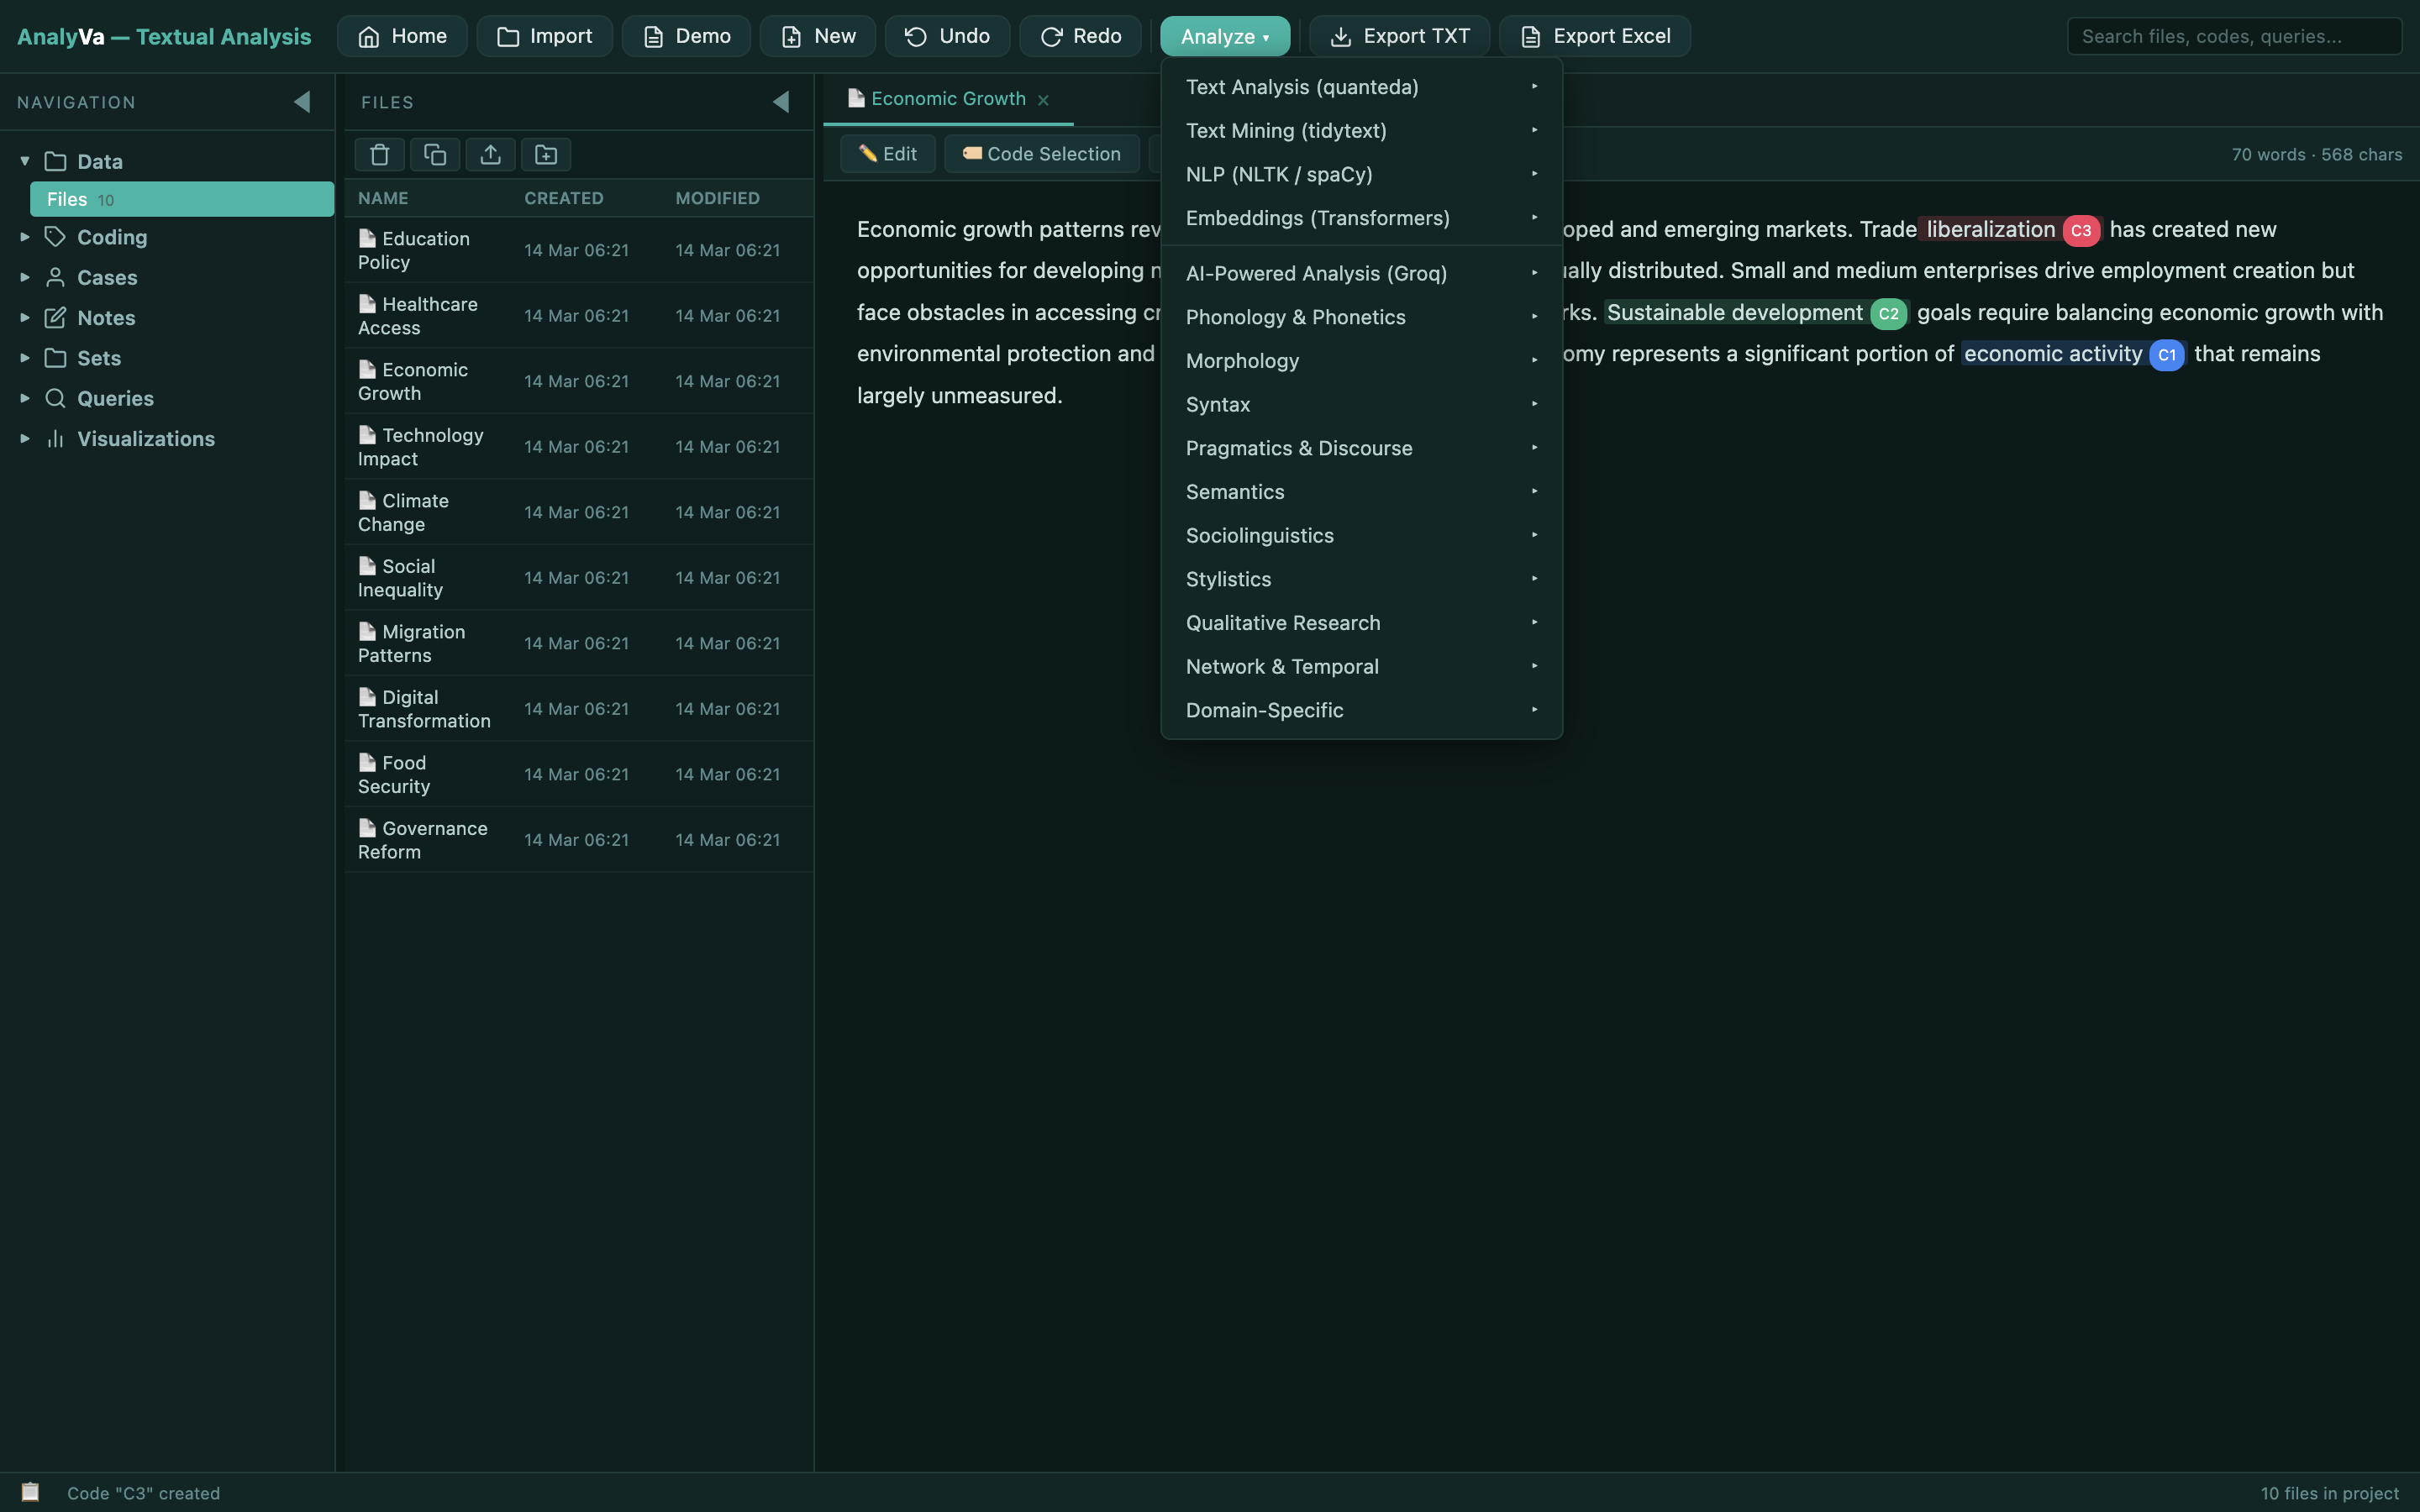Viewport: 2420px width, 1512px height.
Task: Close the Economic Growth tab
Action: click(1043, 100)
